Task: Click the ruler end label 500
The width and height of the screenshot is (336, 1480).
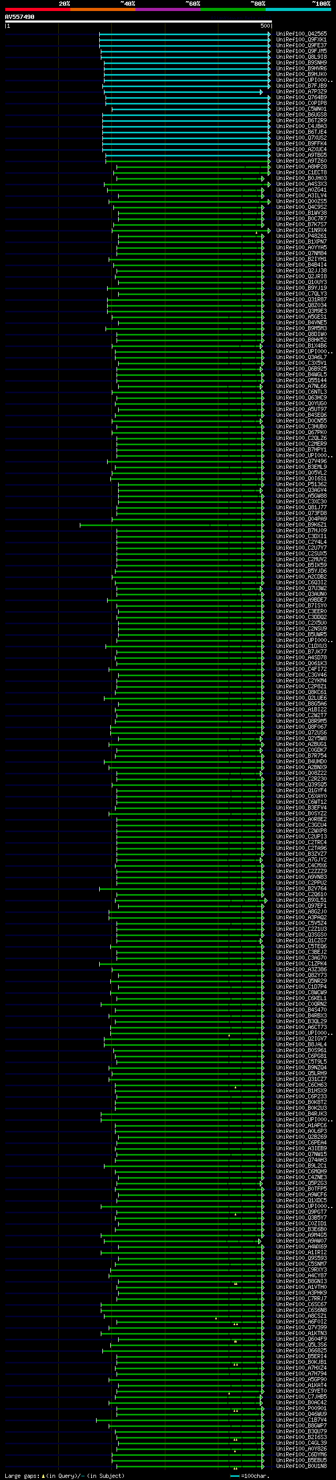Action: pyautogui.click(x=265, y=26)
